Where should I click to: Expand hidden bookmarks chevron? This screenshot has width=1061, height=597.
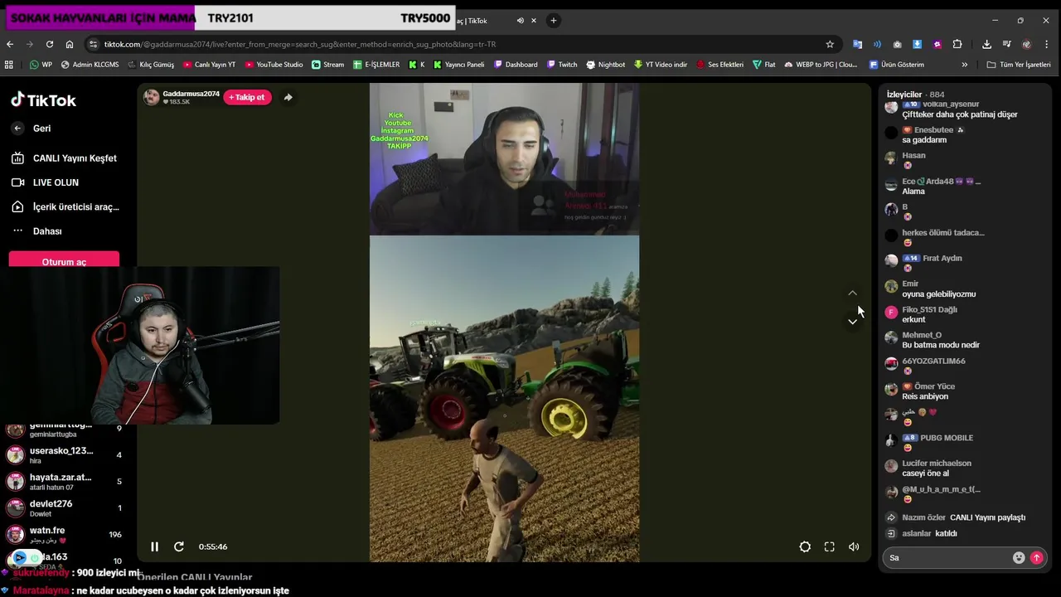[x=964, y=64]
